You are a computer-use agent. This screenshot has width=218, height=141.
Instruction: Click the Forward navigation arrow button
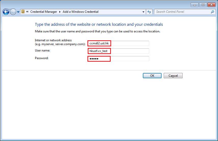tap(13, 12)
